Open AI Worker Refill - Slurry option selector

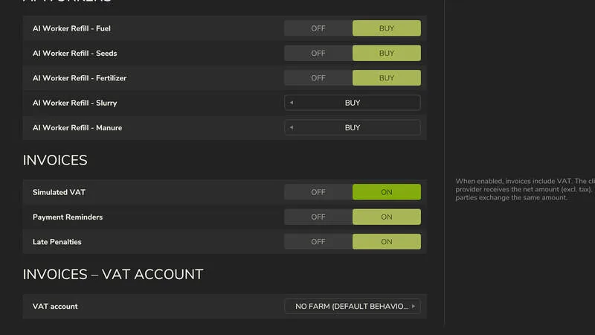coord(352,103)
